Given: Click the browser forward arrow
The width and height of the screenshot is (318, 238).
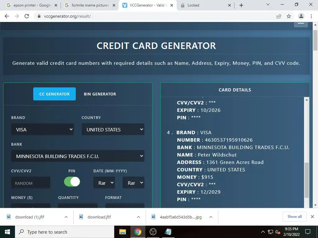Looking at the screenshot, I should pyautogui.click(x=17, y=16).
